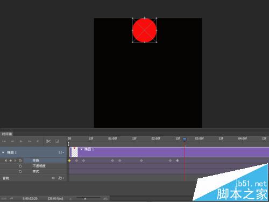Open the music note audio menu
269x202 pixels.
[x=61, y=178]
